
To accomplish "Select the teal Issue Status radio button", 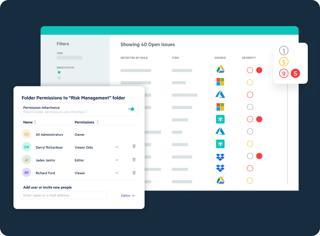I will coord(59,72).
